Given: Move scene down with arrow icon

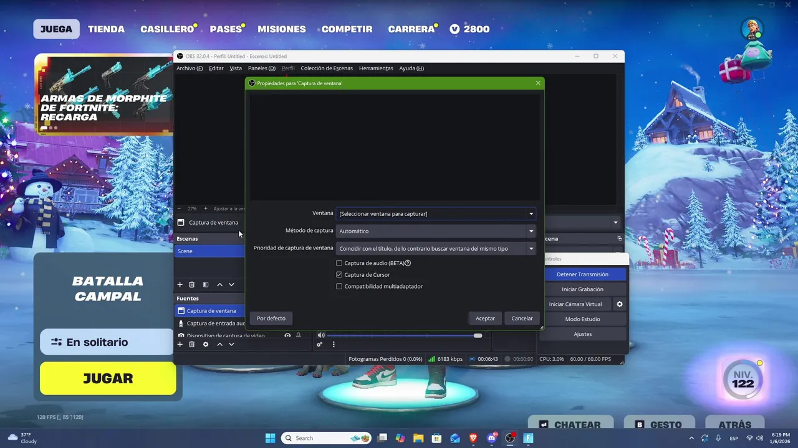Looking at the screenshot, I should pos(231,284).
